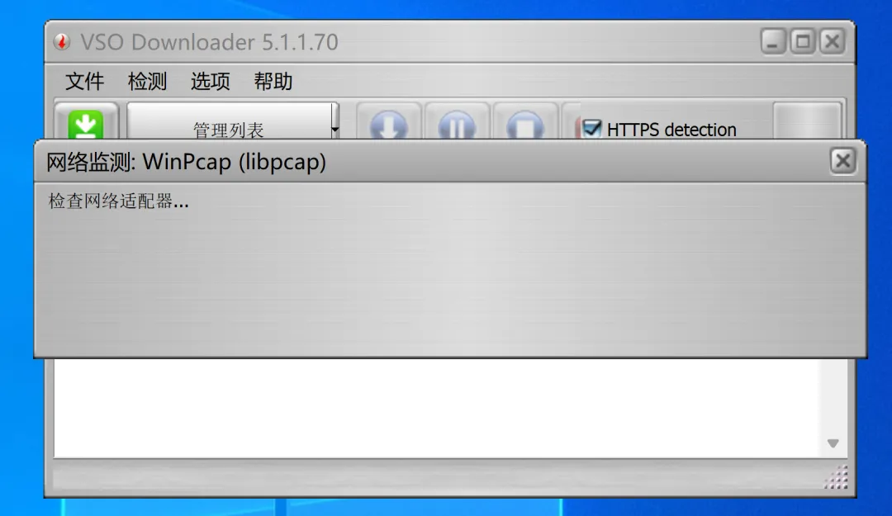
Task: Open the 文件 menu
Action: pos(85,82)
